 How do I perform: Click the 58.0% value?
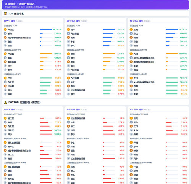click(58, 90)
